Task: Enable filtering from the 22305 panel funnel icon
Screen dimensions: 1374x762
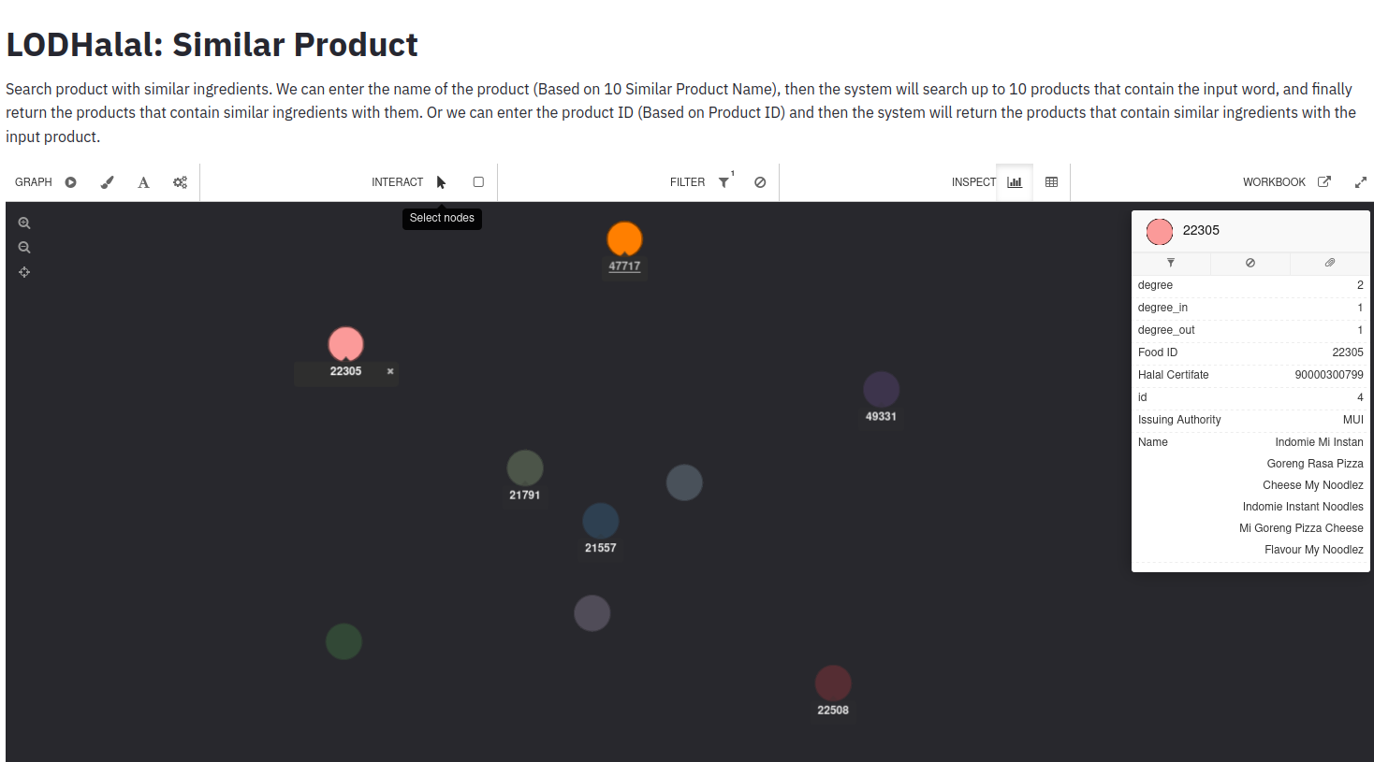Action: (1171, 263)
